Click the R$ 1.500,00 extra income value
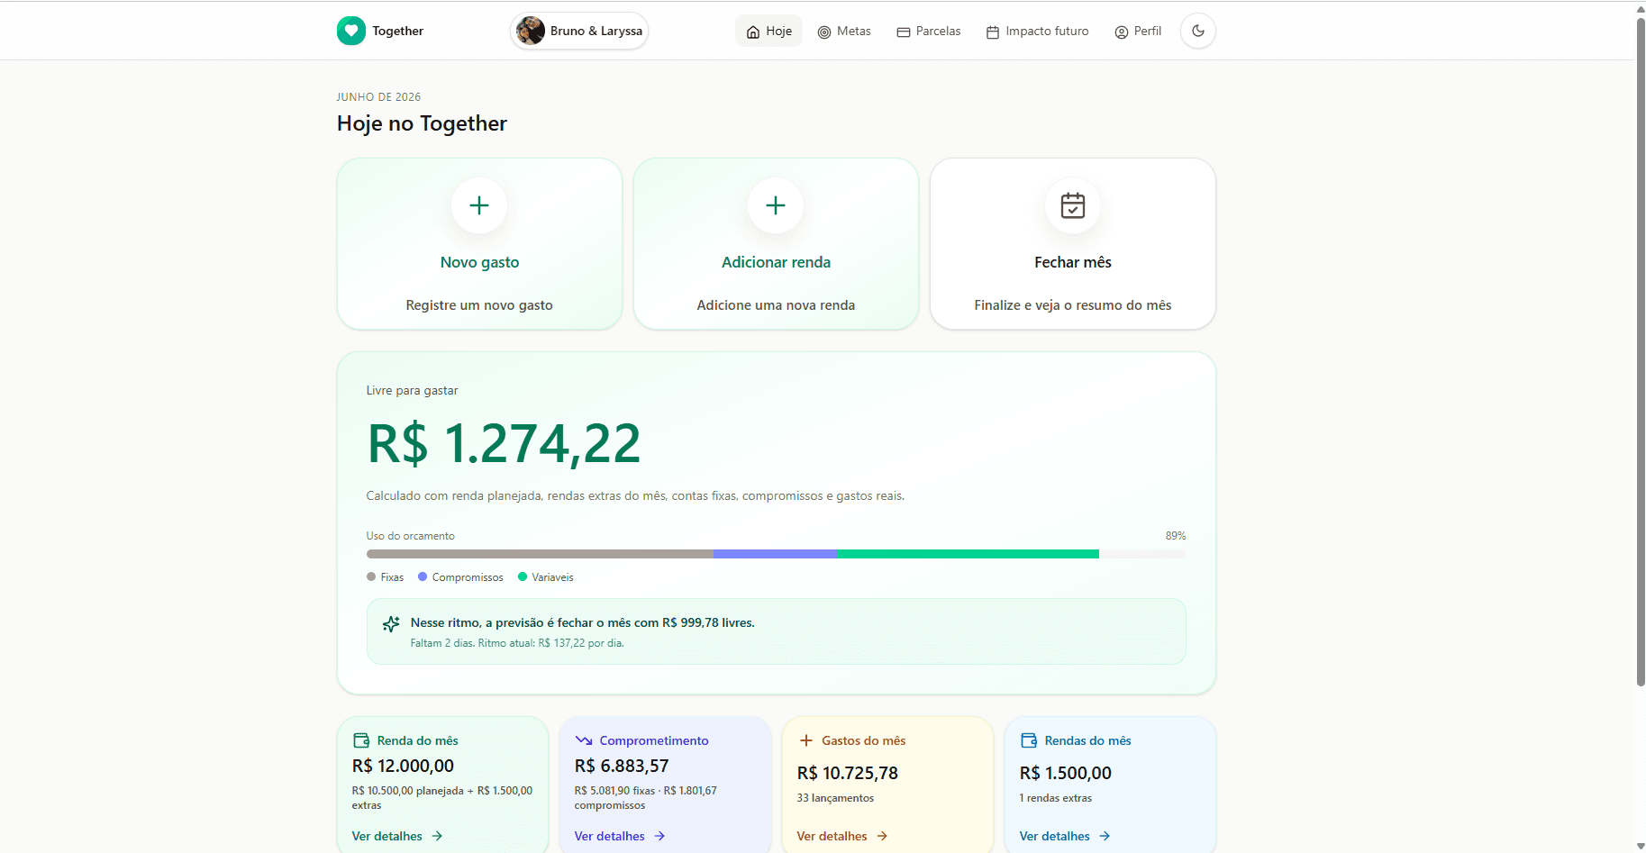 point(1066,773)
